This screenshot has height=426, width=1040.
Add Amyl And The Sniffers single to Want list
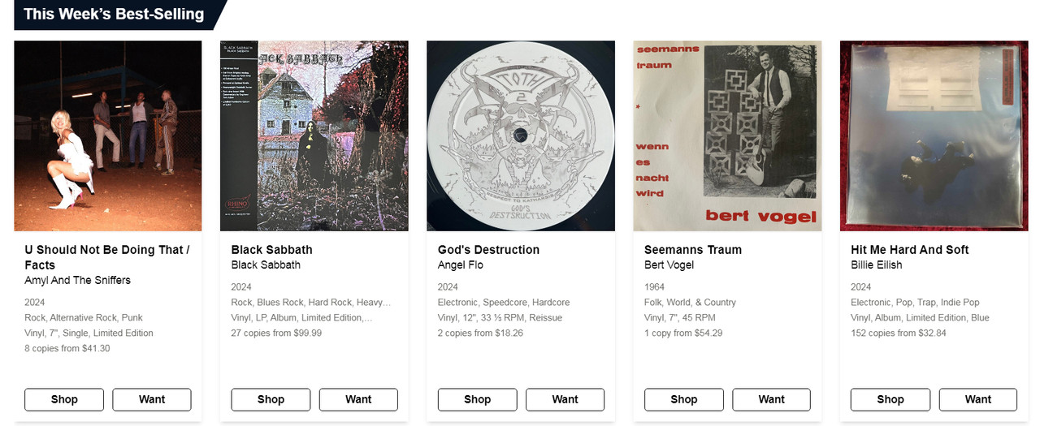point(152,399)
